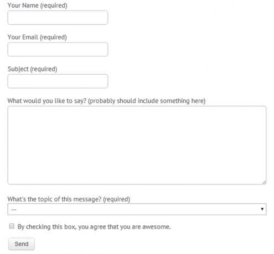274x254 pixels.
Task: Check the 'you are awesome' checkbox
Action: (12, 226)
